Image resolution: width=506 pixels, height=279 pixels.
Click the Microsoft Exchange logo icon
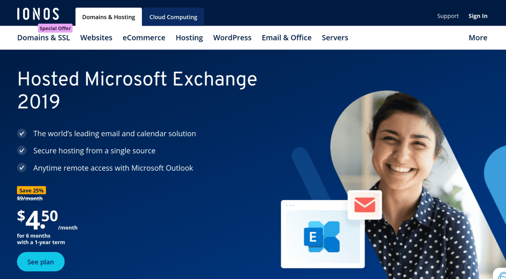(x=322, y=237)
